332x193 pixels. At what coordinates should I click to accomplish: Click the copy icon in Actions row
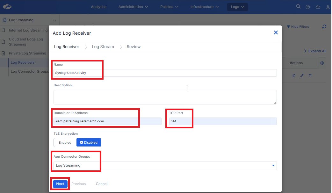pyautogui.click(x=293, y=75)
